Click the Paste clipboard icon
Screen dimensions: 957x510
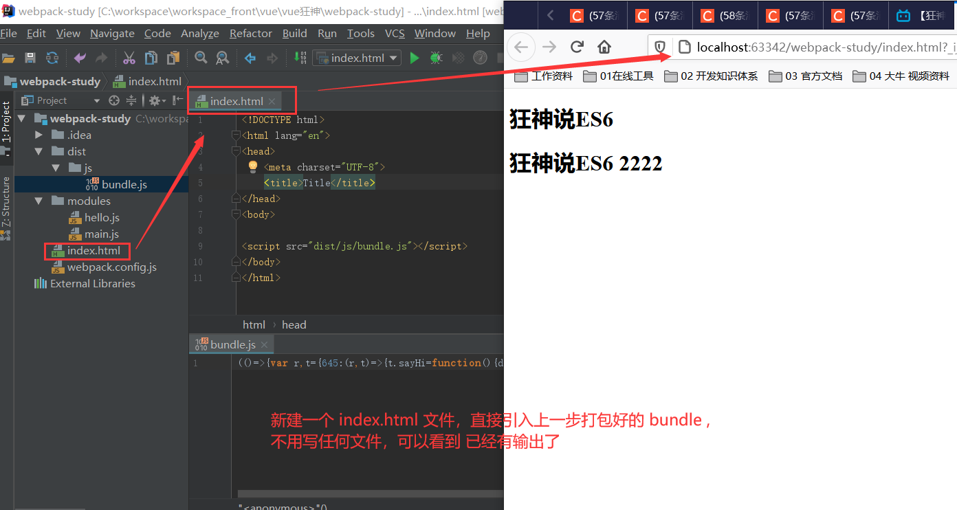[173, 58]
